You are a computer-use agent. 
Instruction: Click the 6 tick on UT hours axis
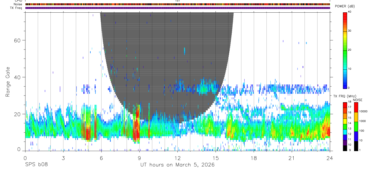point(101,158)
